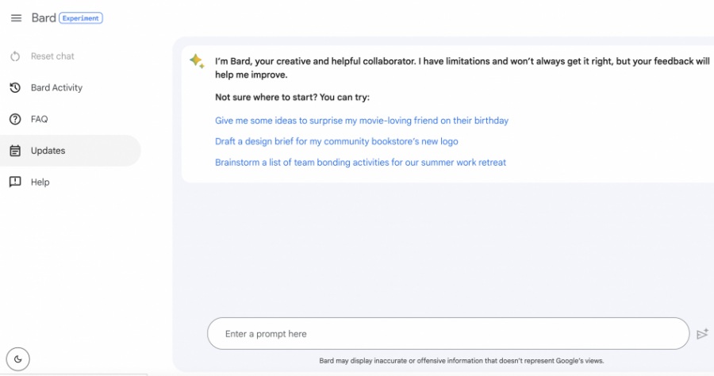Try the movie-loving friend birthday suggestion
The width and height of the screenshot is (714, 376).
coord(362,121)
